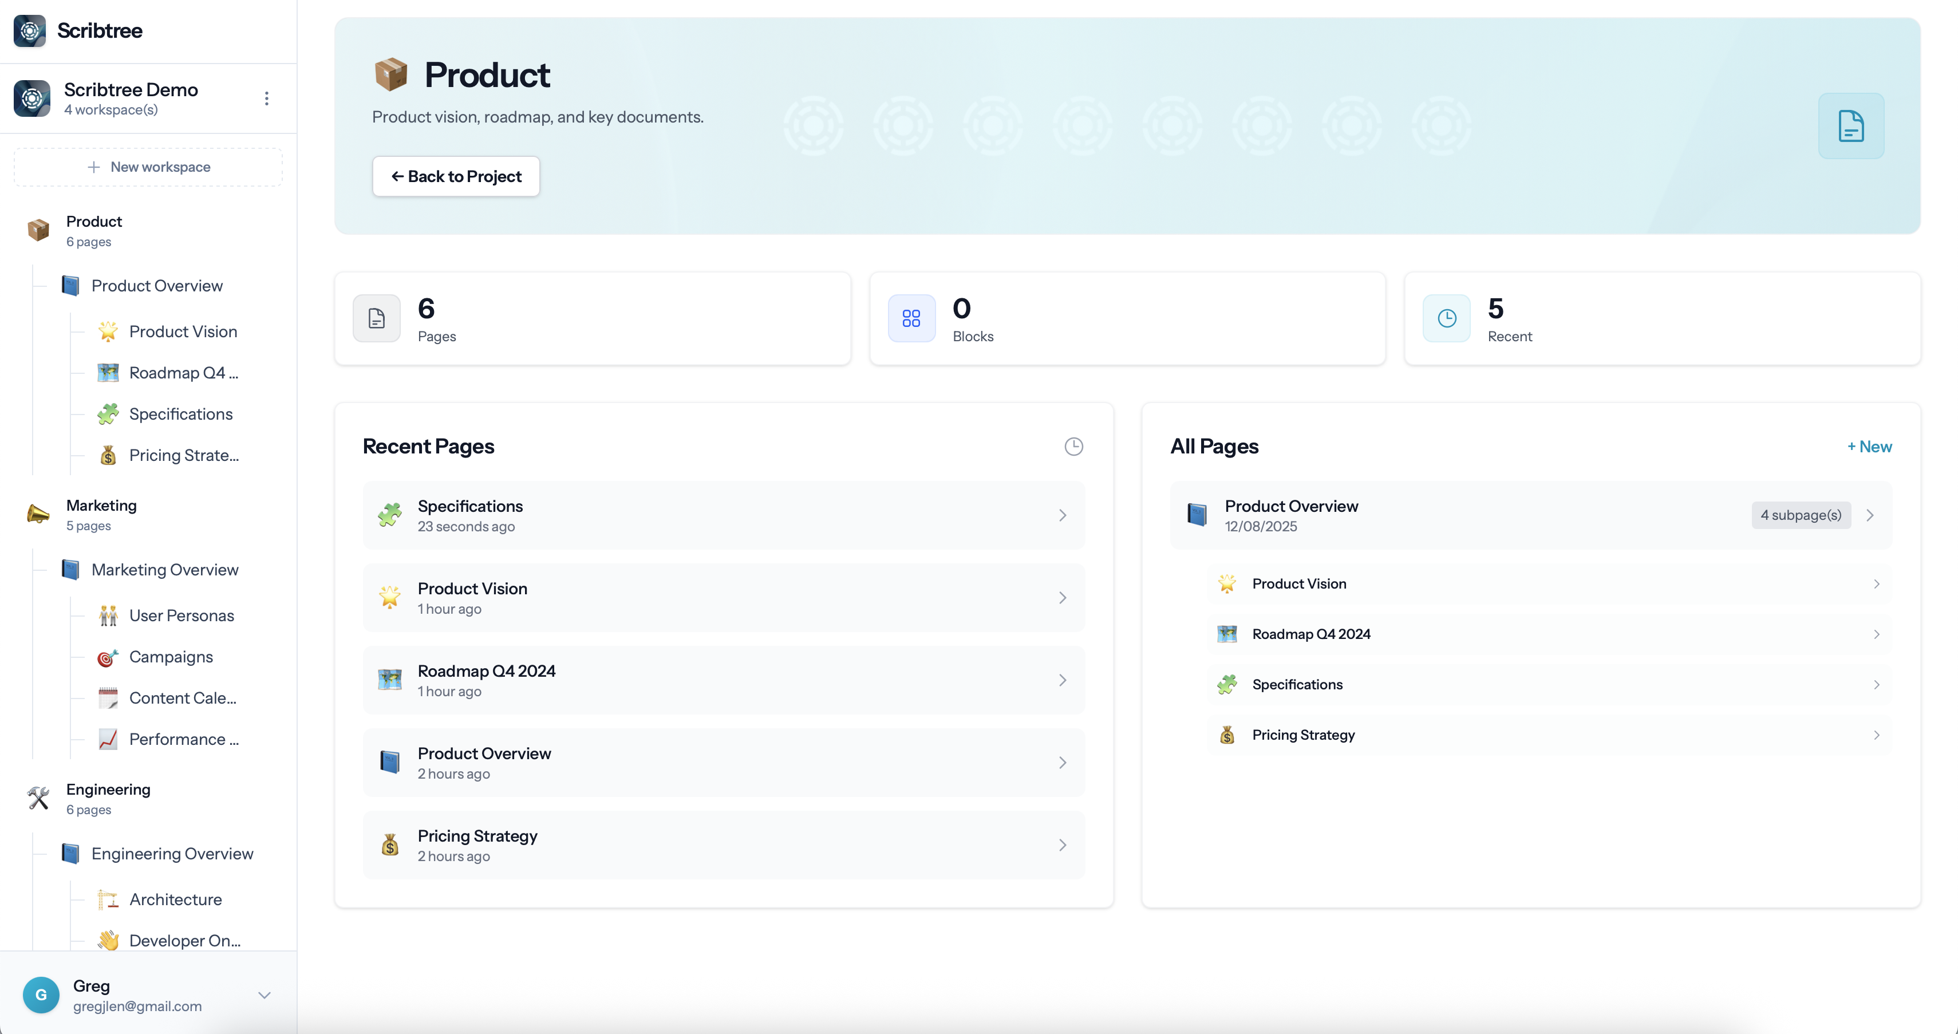Click the Recent stat clock icon
The width and height of the screenshot is (1958, 1034).
click(1446, 318)
